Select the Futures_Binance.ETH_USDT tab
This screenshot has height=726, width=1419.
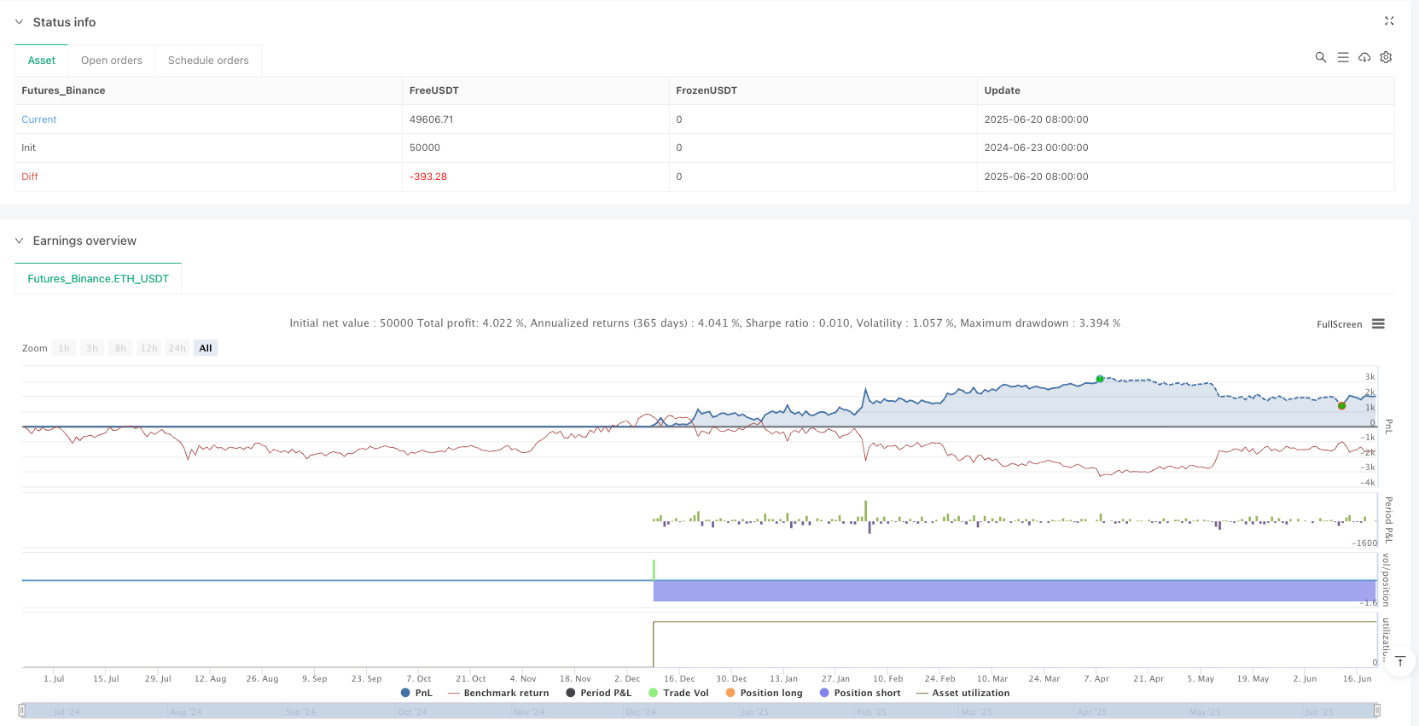click(x=98, y=279)
